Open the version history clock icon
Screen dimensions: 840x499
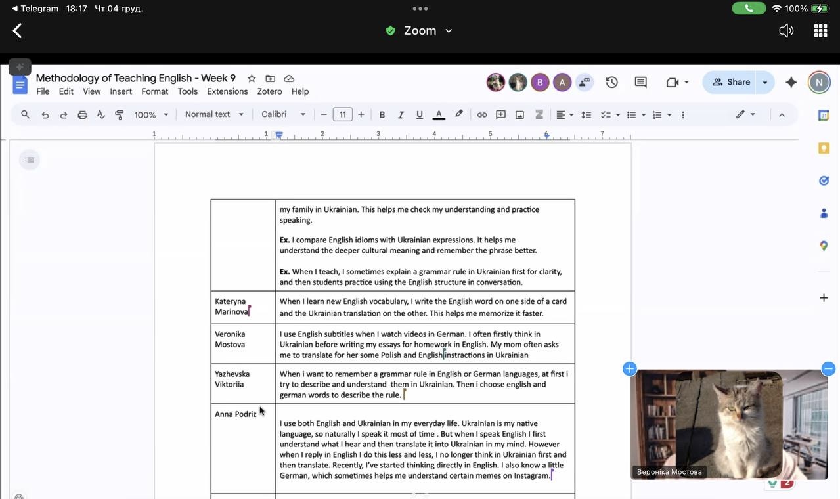(611, 82)
